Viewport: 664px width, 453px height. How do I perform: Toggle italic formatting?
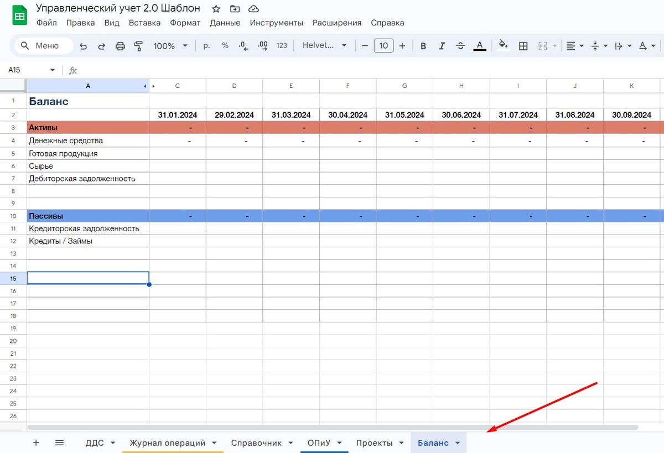[x=442, y=46]
